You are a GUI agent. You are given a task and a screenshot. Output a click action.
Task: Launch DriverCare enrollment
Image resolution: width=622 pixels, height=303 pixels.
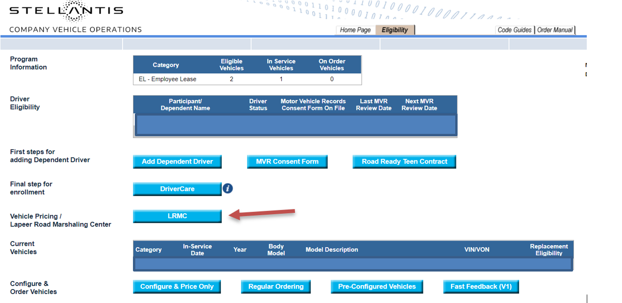tap(177, 189)
